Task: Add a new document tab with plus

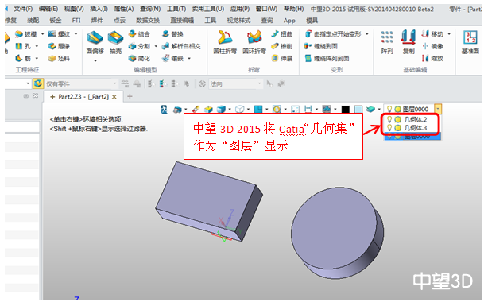Action: point(130,97)
